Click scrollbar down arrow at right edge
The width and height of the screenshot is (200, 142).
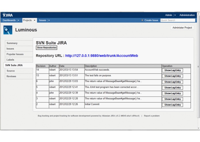pyautogui.click(x=199, y=128)
